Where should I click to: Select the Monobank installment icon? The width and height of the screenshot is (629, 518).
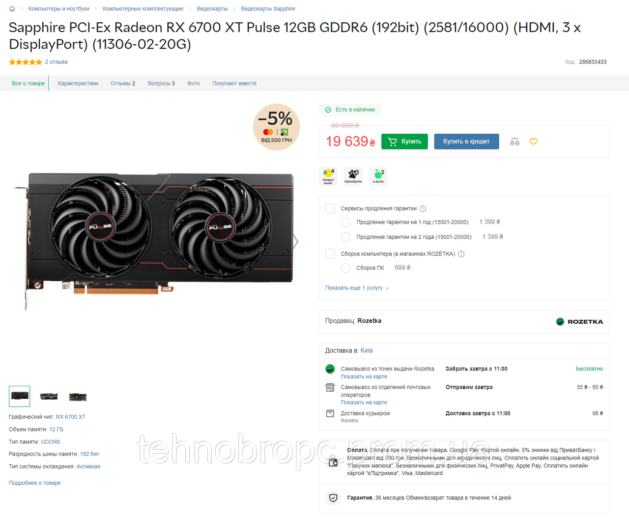pos(353,176)
